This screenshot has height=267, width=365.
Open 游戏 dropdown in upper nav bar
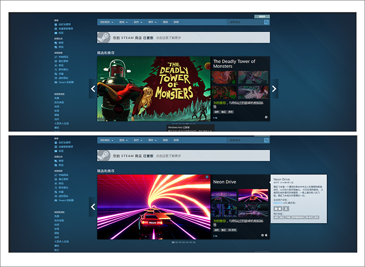point(123,22)
